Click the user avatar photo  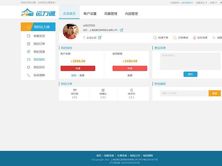[71, 31]
